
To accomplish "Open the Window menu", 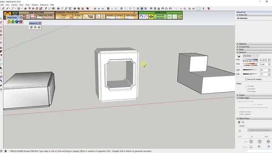I will tap(35, 5).
